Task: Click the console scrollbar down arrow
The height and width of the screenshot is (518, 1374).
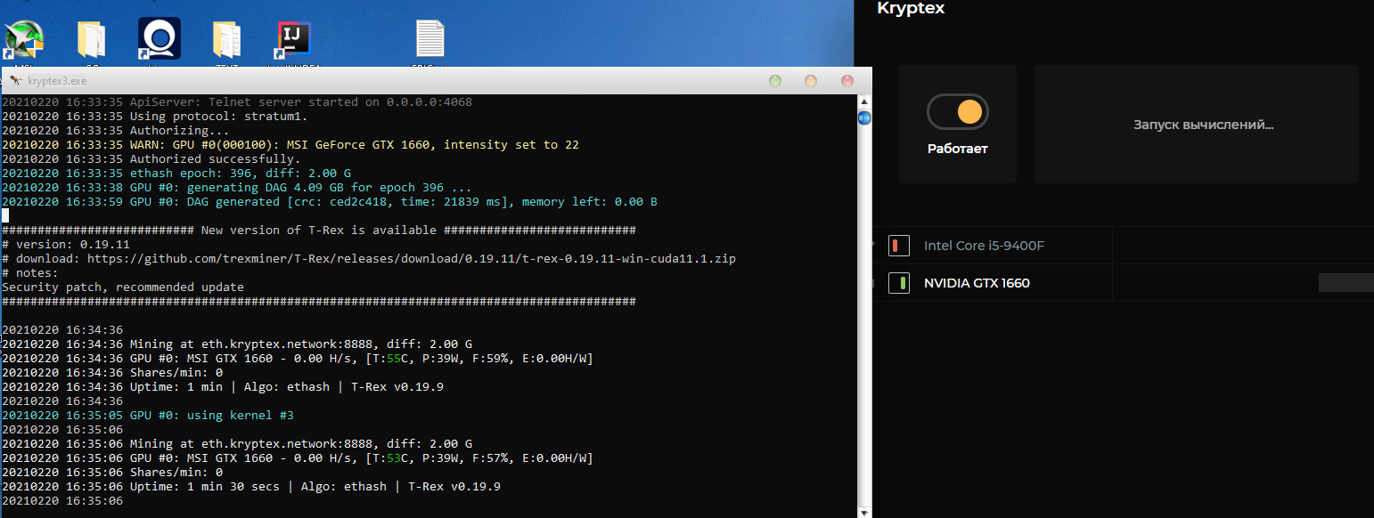Action: pyautogui.click(x=863, y=511)
